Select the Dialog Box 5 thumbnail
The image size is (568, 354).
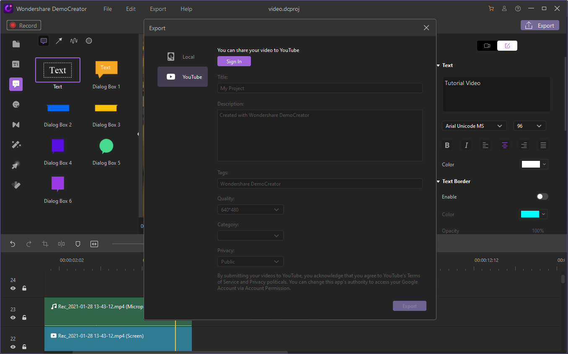[106, 146]
